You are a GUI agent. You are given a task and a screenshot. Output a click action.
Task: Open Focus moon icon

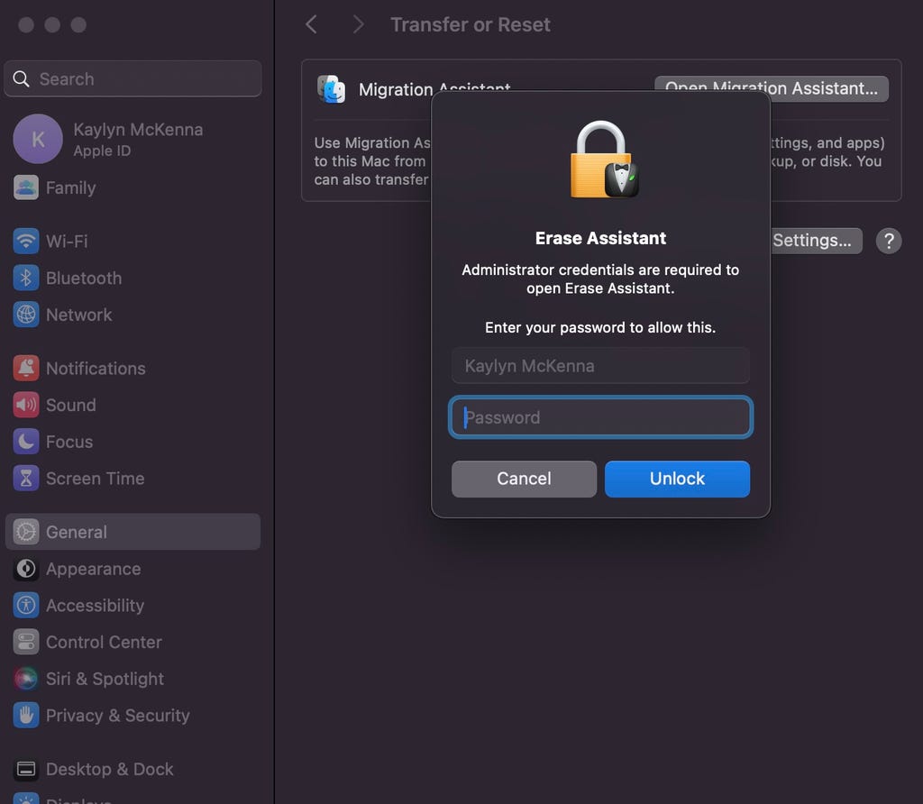click(x=26, y=442)
